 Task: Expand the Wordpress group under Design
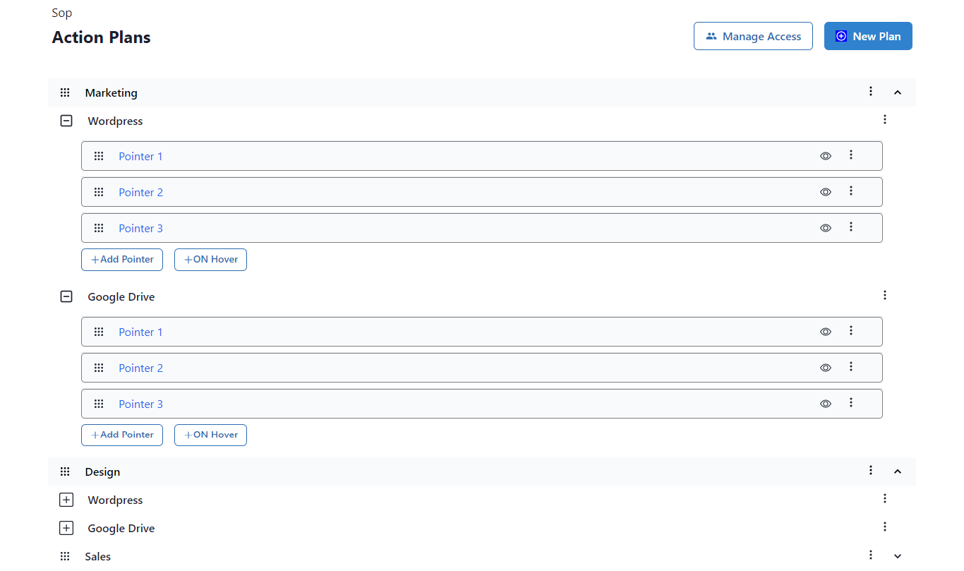pyautogui.click(x=66, y=500)
